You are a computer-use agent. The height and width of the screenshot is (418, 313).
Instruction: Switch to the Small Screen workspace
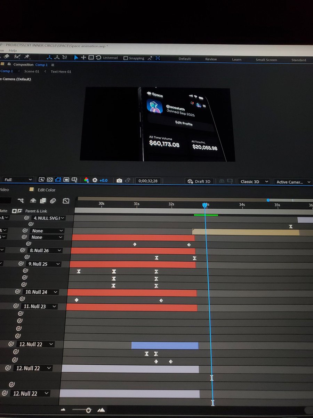click(266, 60)
